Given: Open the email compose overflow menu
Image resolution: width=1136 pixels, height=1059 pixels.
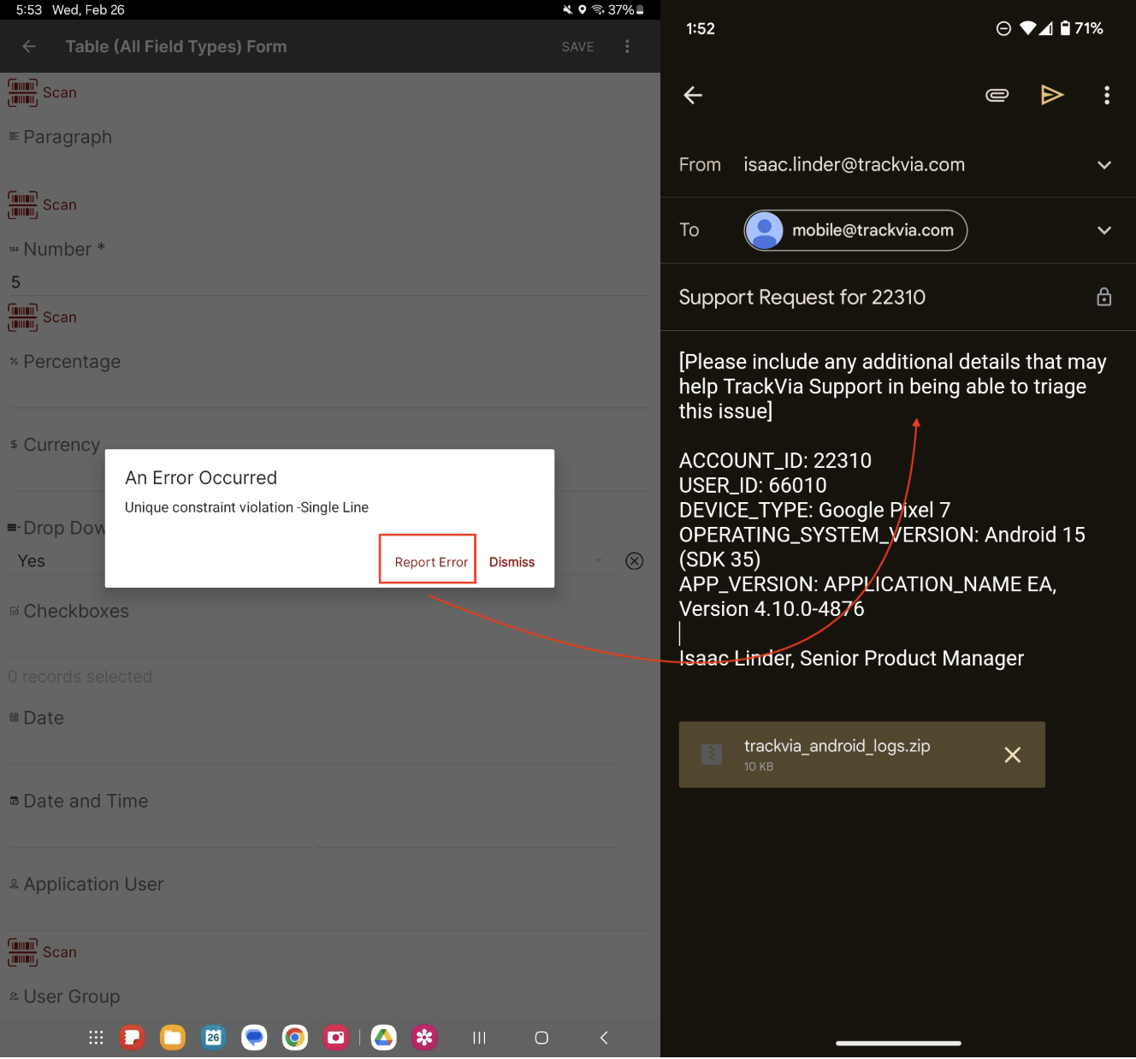Looking at the screenshot, I should pos(1107,95).
